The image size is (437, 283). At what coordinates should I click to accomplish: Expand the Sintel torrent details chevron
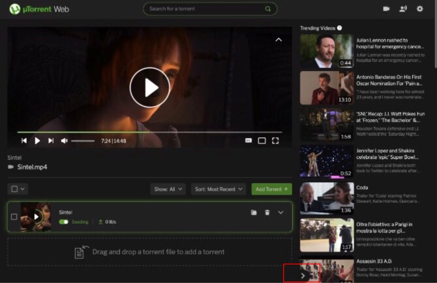[280, 213]
